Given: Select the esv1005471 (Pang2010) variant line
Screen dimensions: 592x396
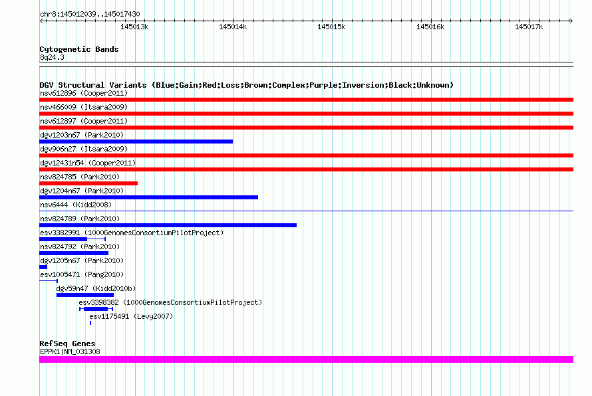Looking at the screenshot, I should pyautogui.click(x=49, y=281).
